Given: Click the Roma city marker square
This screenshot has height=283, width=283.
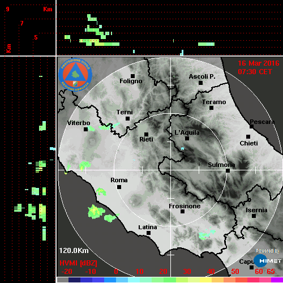Looking at the screenshot, I should click(x=119, y=187).
